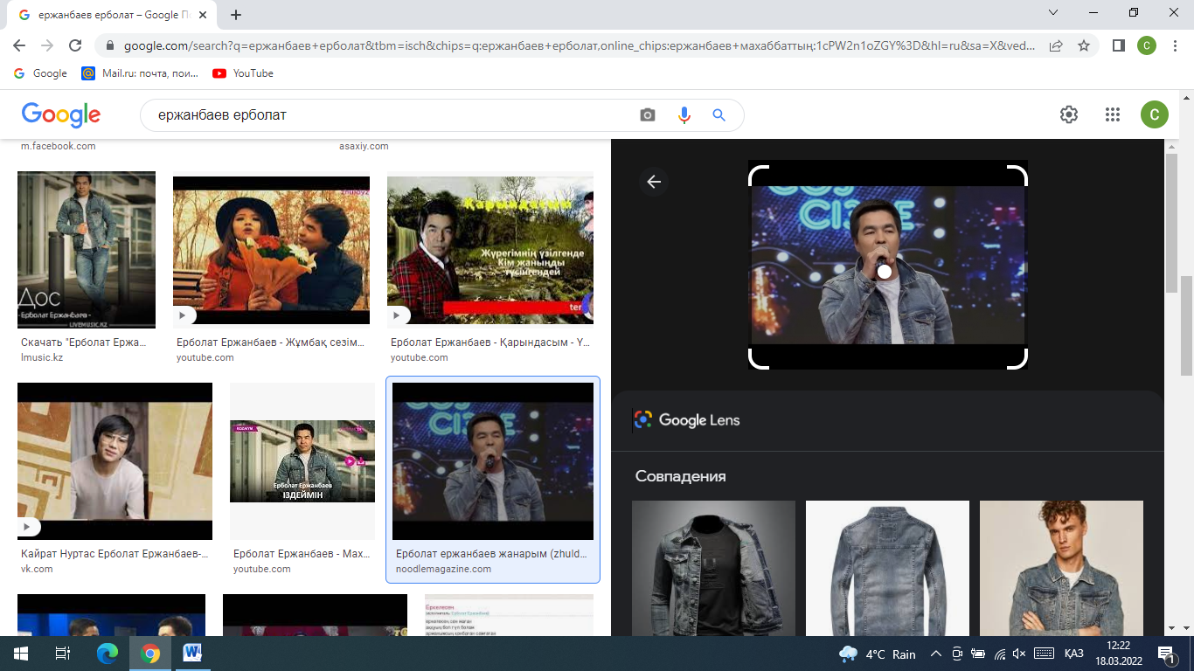Screen dimensions: 1194x671
Task: Bookmark this page with star icon
Action: (1084, 45)
